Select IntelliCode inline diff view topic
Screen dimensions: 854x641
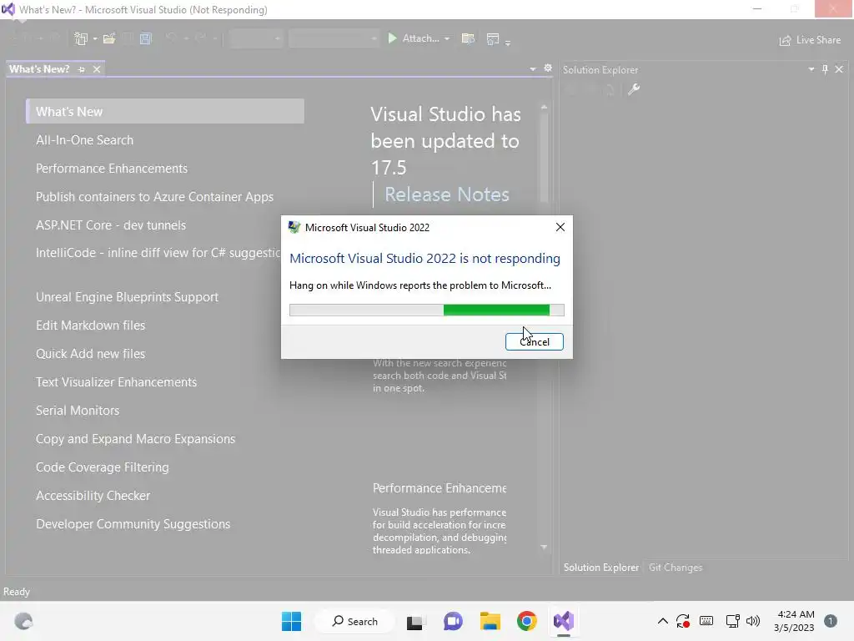(x=158, y=253)
